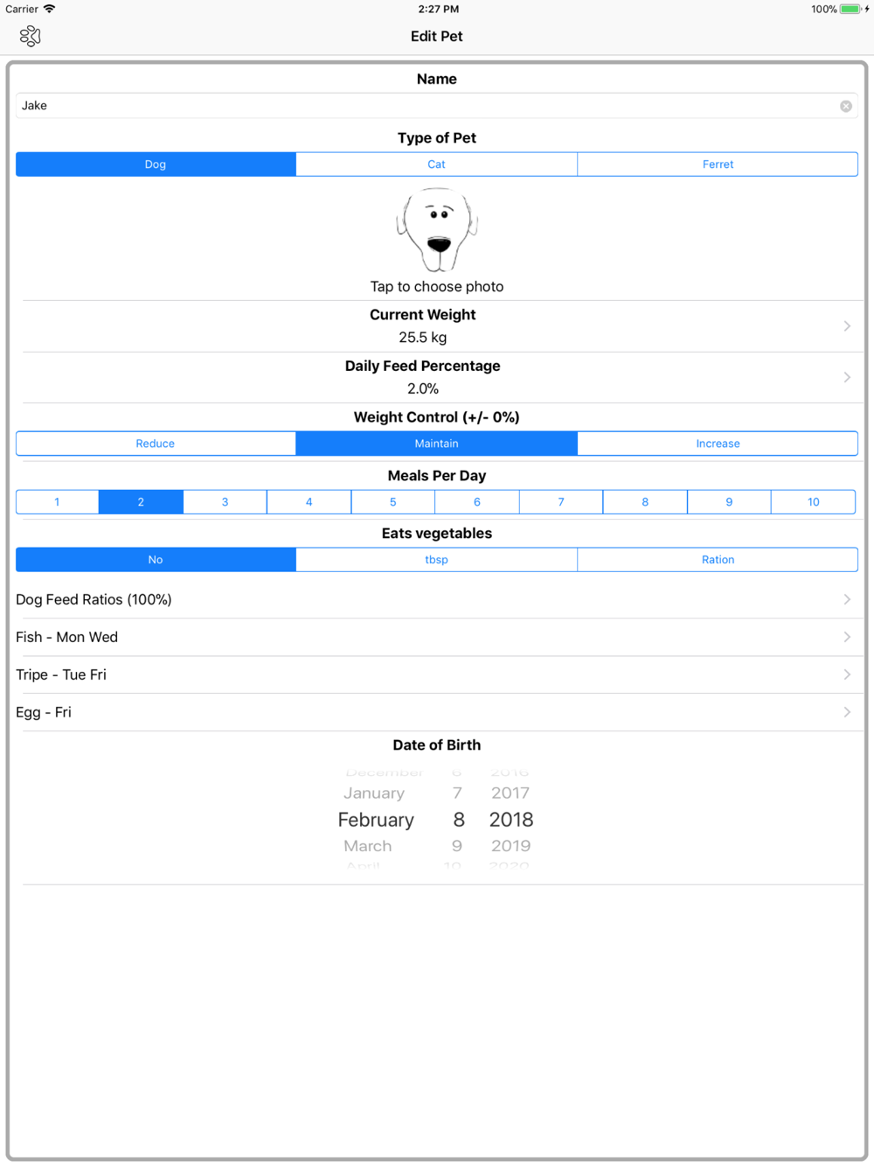Open Daily Feed Percentage chevron
Image resolution: width=874 pixels, height=1167 pixels.
pyautogui.click(x=847, y=377)
